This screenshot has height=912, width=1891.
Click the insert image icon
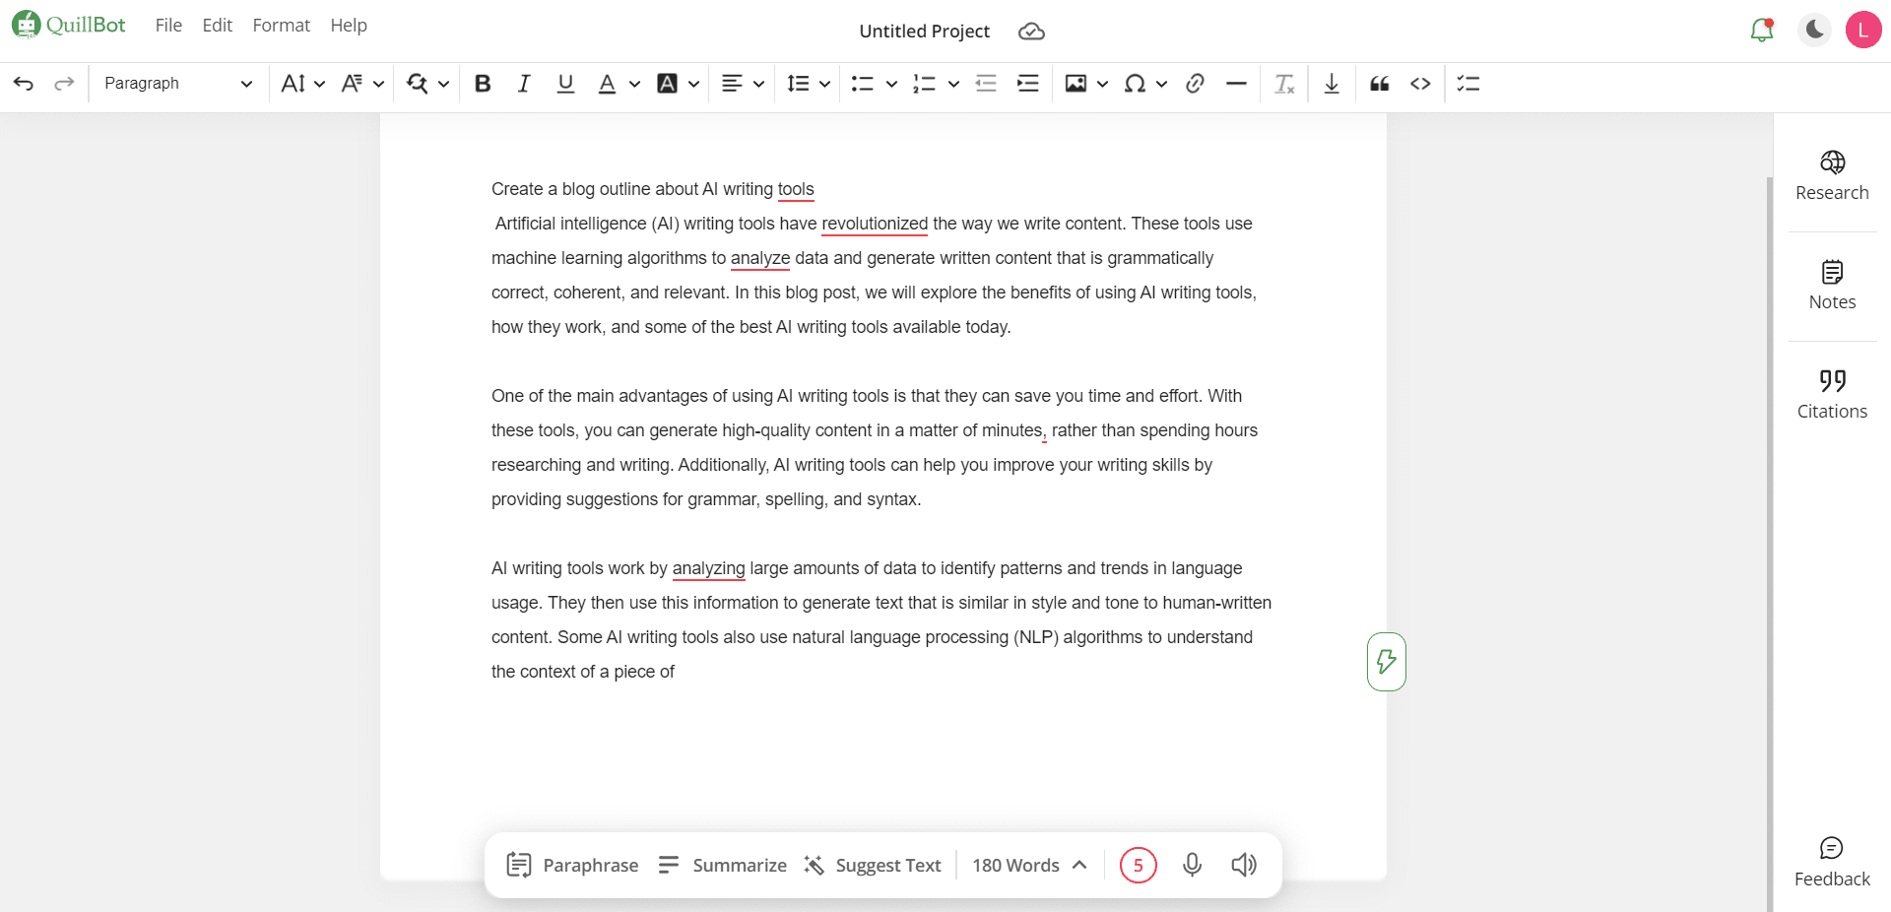coord(1076,84)
